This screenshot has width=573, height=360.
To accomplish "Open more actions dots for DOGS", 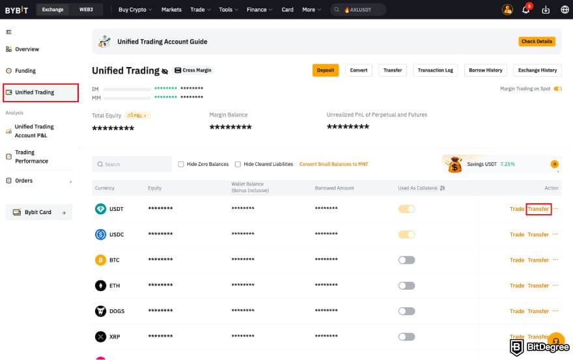I will click(555, 311).
